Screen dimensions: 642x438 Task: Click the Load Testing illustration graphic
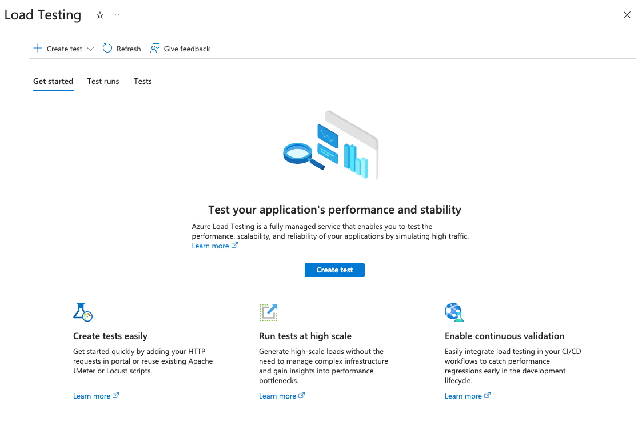330,144
